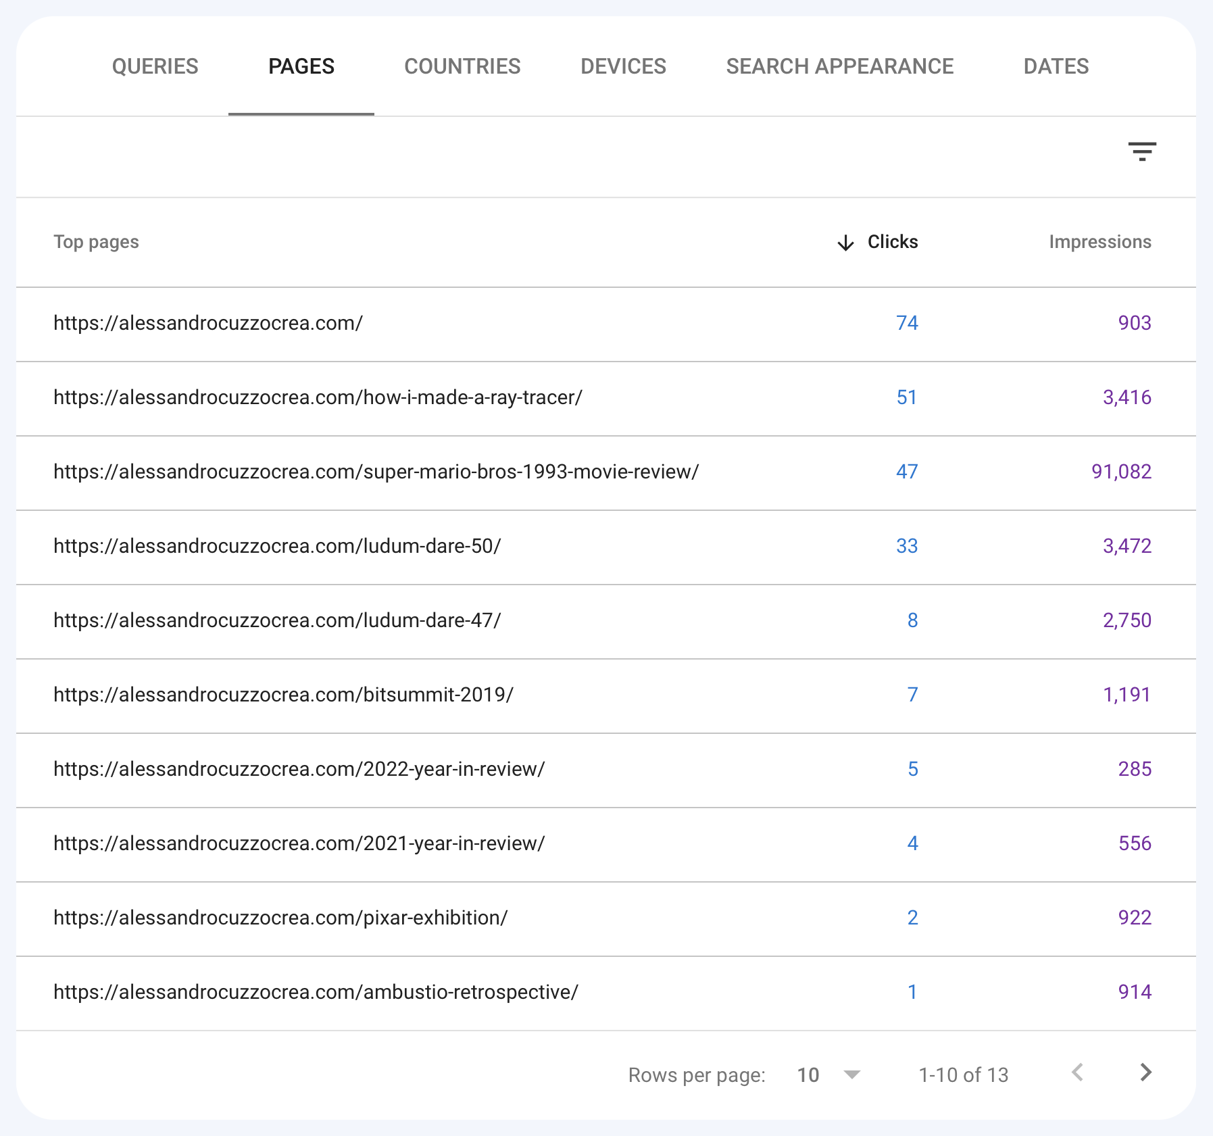
Task: Sort by the Impressions column
Action: (x=1099, y=242)
